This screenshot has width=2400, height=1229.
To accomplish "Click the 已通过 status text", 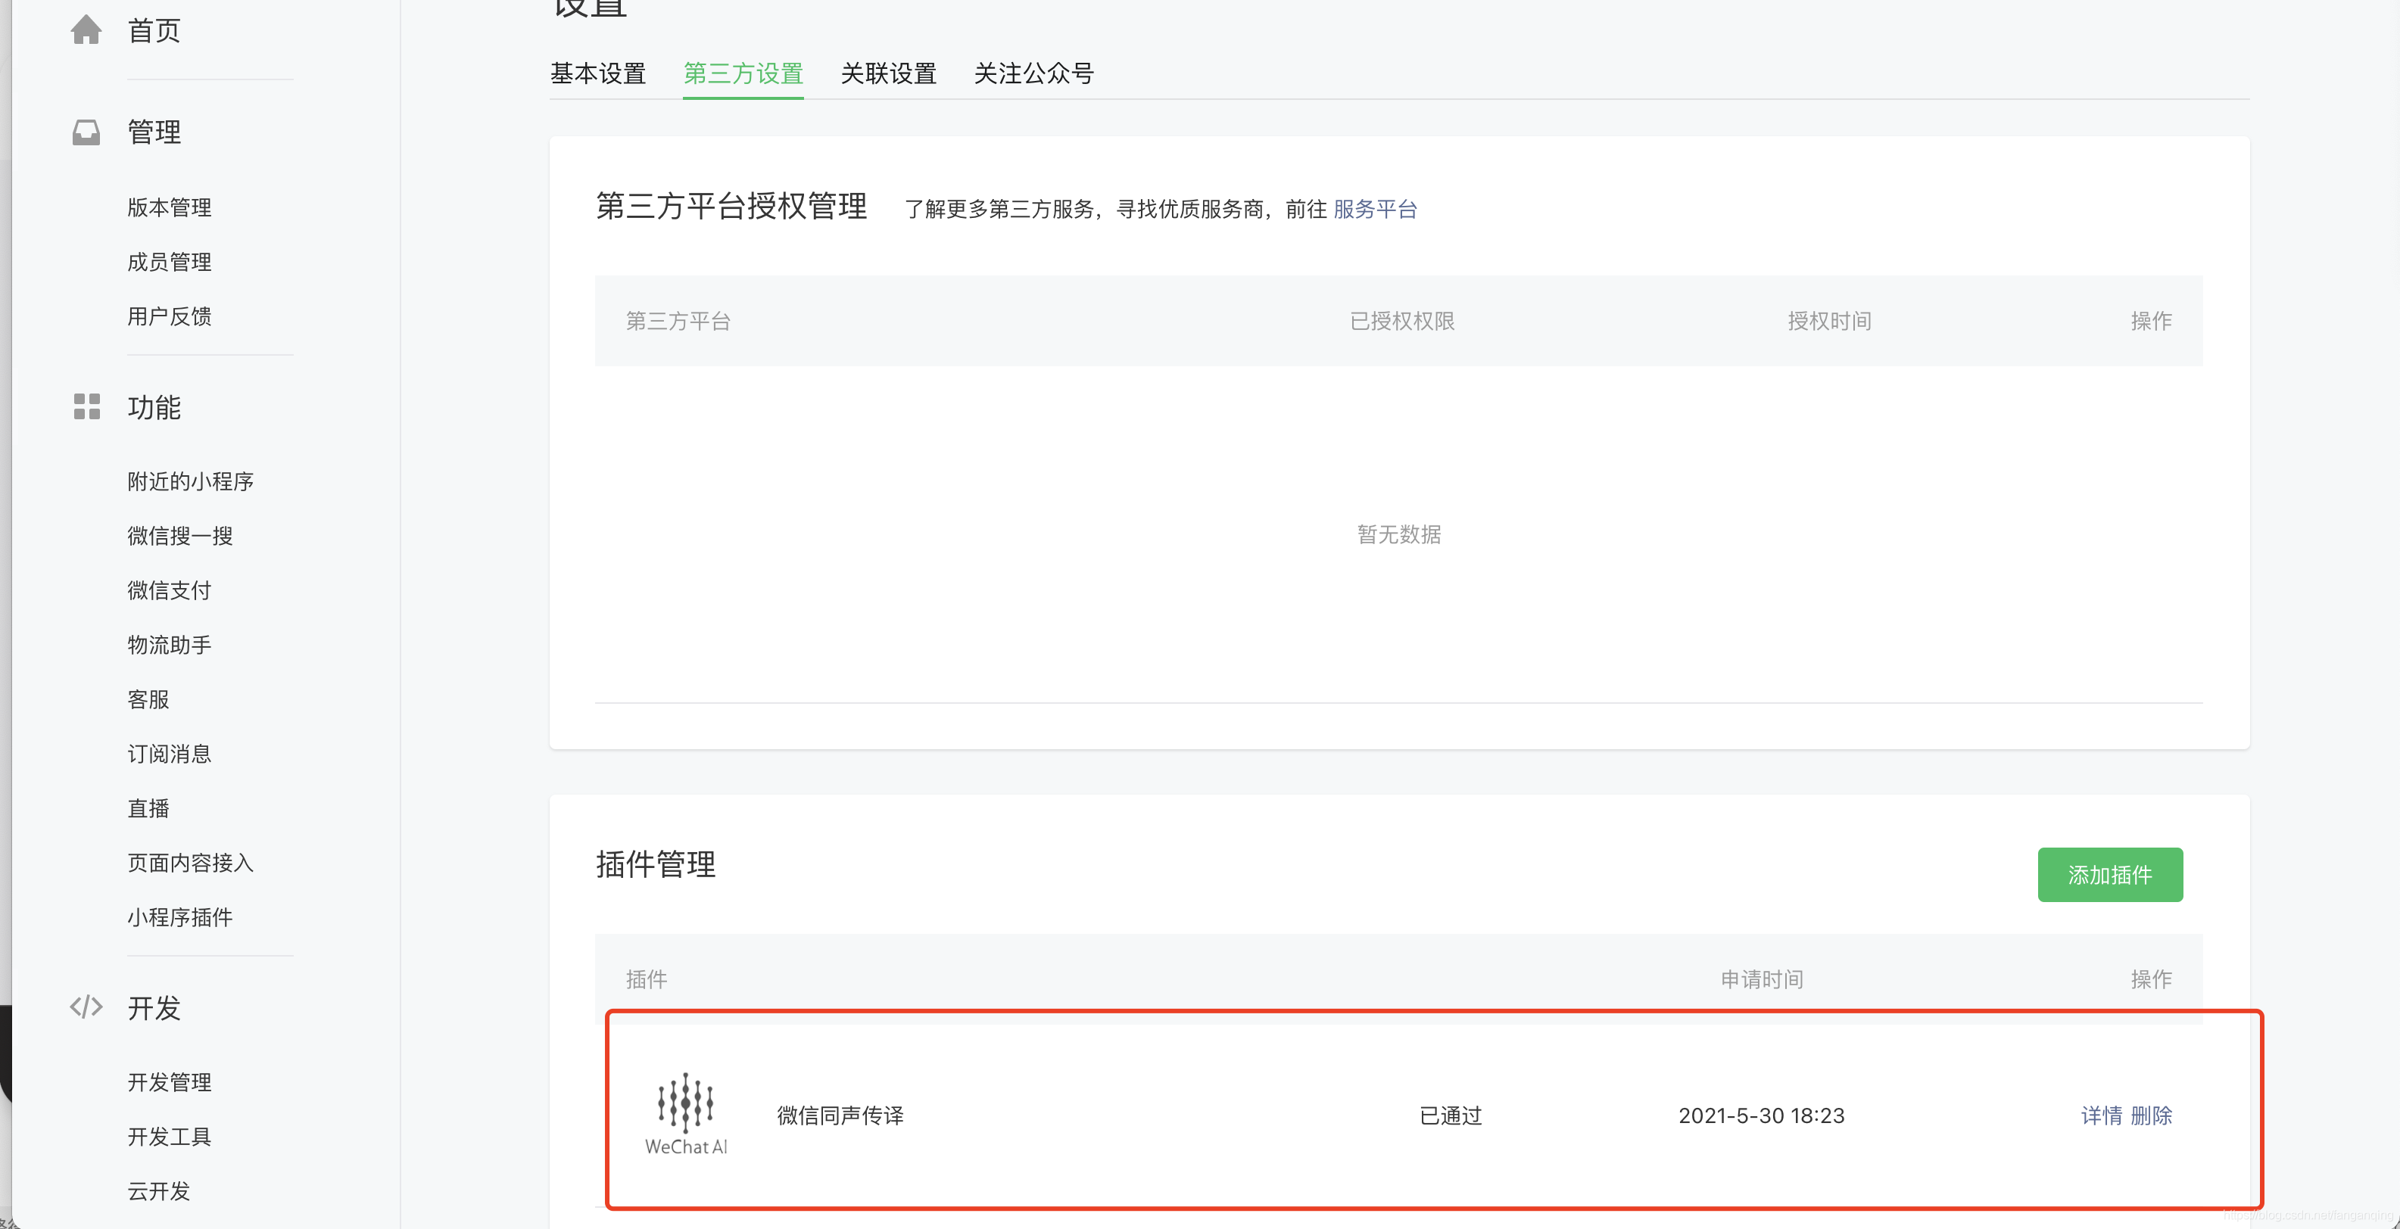I will tap(1451, 1115).
